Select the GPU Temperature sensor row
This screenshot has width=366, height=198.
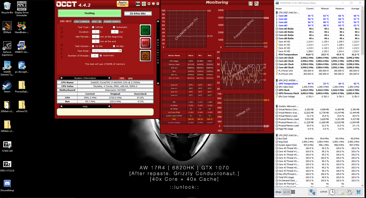click(x=317, y=84)
